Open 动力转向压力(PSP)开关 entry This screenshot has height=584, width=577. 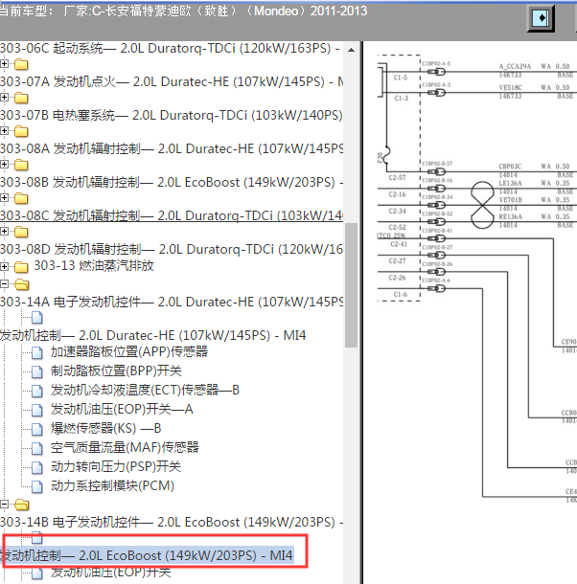[x=116, y=466]
